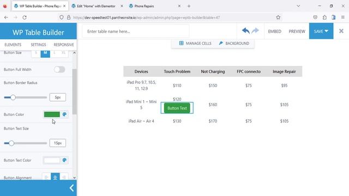Click Button Text Size slider handle
Viewport: 349px width, 196px height.
pyautogui.click(x=11, y=143)
